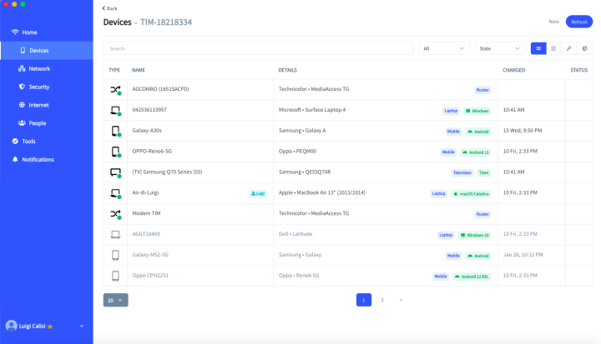
Task: Open the pie chart view icon
Action: (584, 48)
